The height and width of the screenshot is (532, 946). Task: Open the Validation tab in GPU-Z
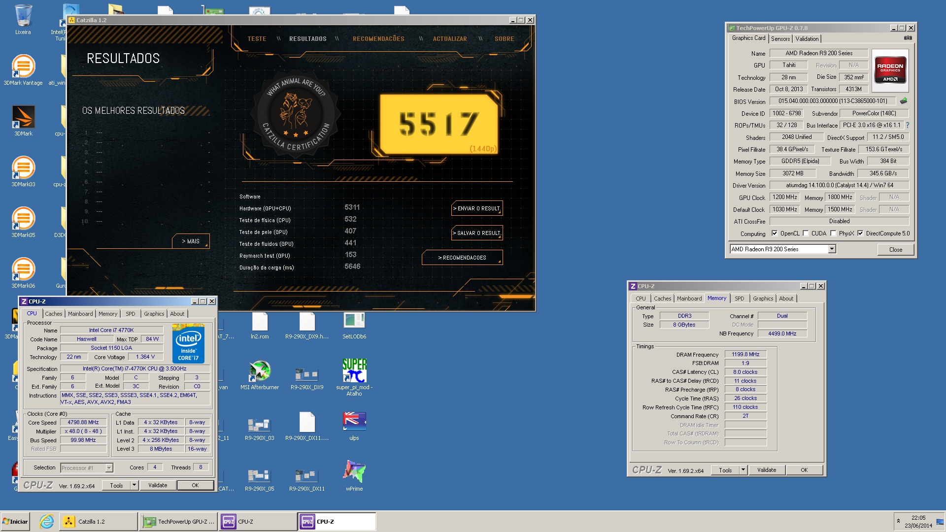[x=807, y=39]
